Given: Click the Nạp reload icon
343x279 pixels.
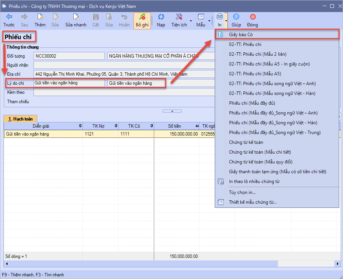Looking at the screenshot, I should [x=161, y=17].
